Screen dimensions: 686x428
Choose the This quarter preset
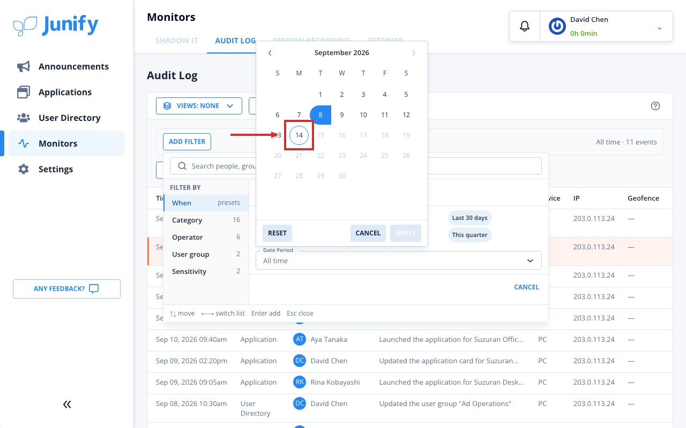tap(470, 235)
